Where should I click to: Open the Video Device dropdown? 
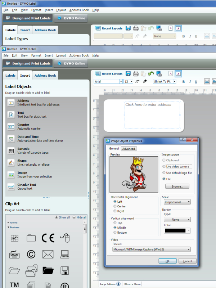coord(151,249)
